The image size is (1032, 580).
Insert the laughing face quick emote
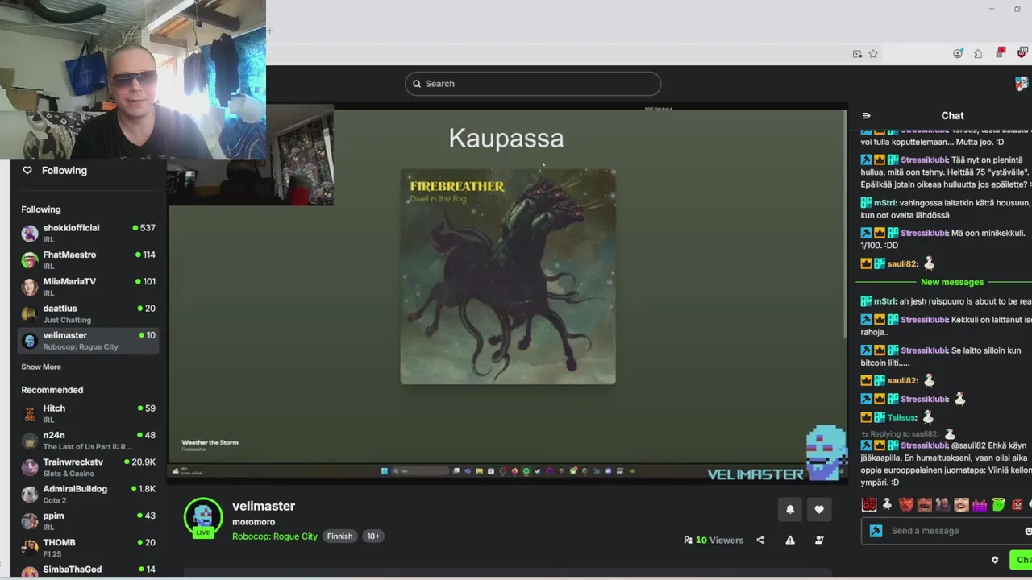961,505
